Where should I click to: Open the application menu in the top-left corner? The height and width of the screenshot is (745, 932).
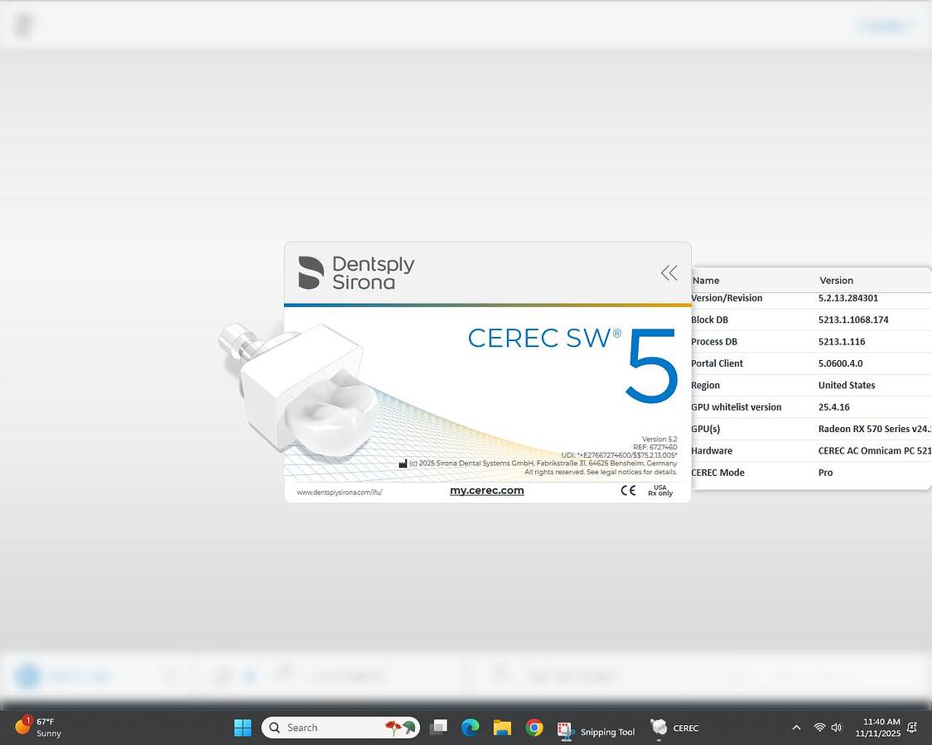pyautogui.click(x=22, y=24)
